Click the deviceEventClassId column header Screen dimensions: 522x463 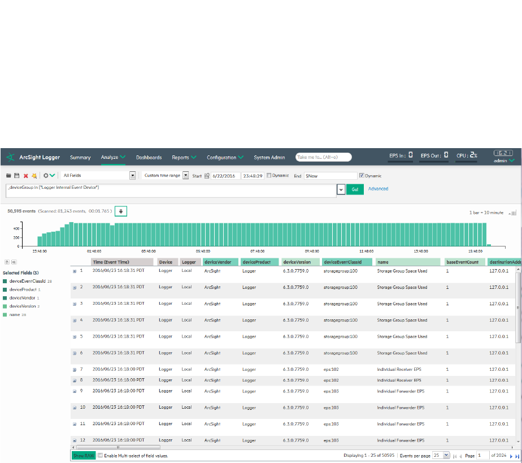point(346,262)
